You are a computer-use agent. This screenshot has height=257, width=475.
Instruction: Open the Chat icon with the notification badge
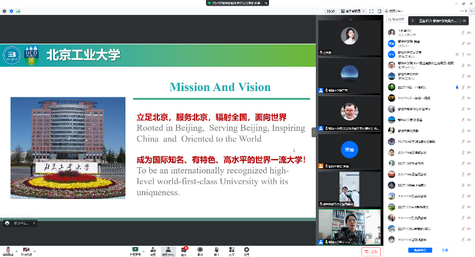pos(184,250)
